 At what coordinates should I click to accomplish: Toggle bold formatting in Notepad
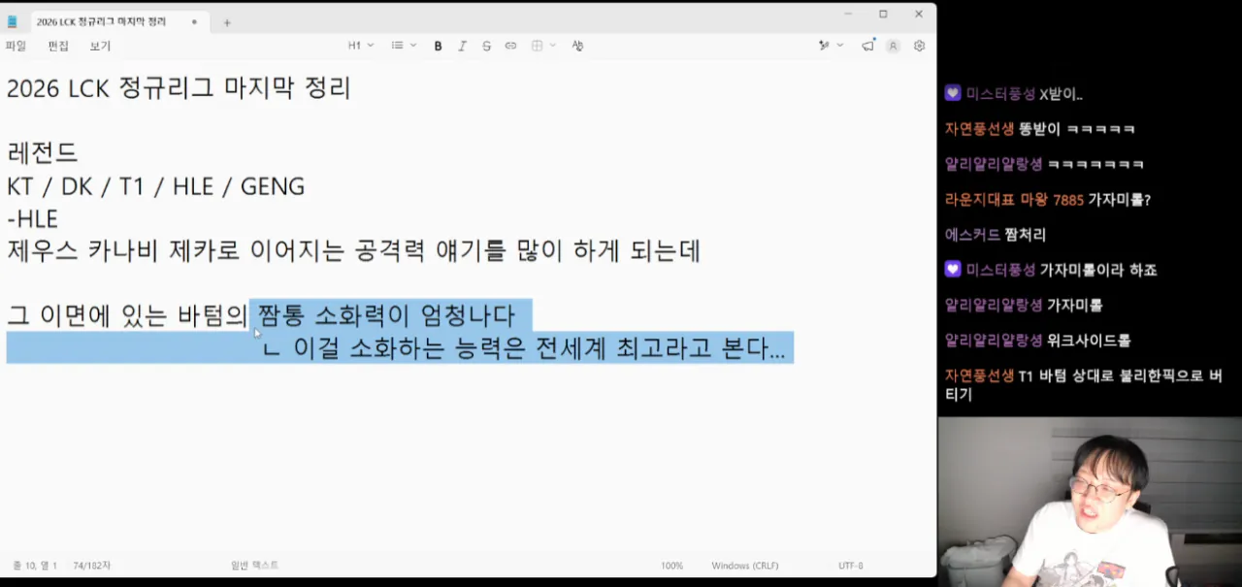coord(438,46)
